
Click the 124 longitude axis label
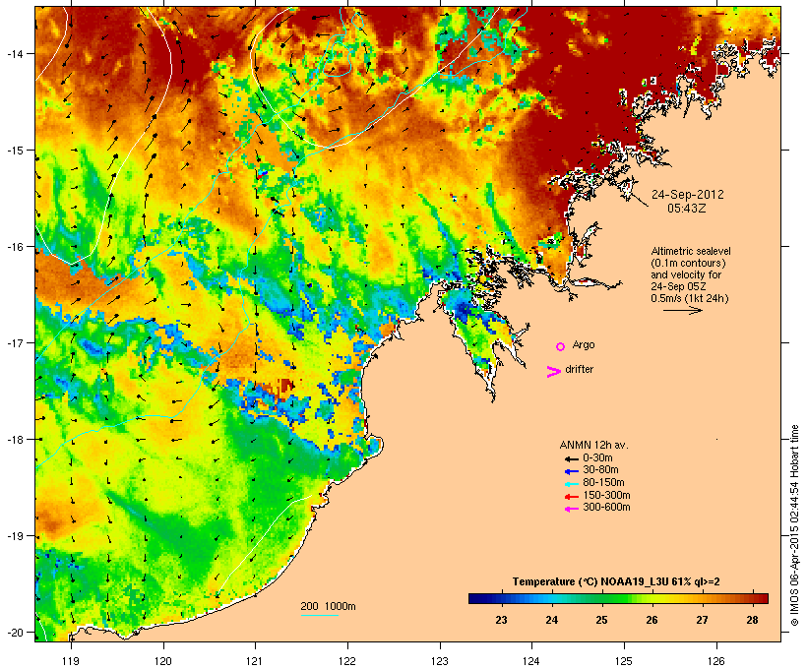click(x=531, y=661)
